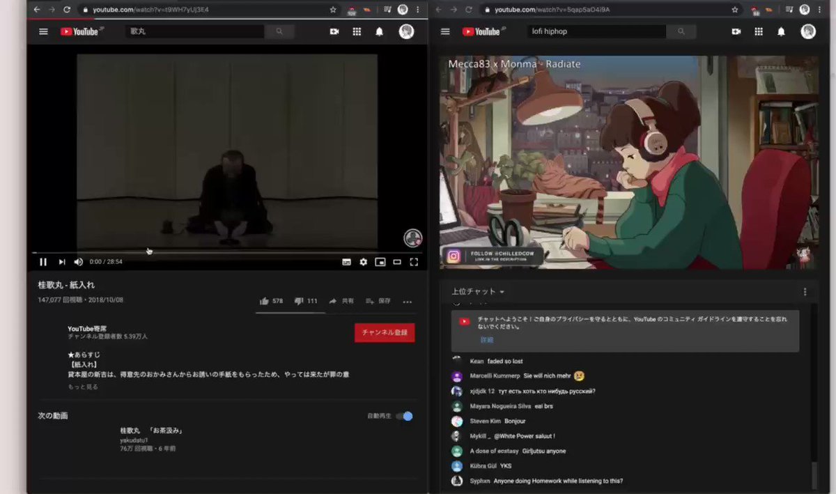This screenshot has height=494, width=836.
Task: Click channel watermark on left video
Action: 413,238
